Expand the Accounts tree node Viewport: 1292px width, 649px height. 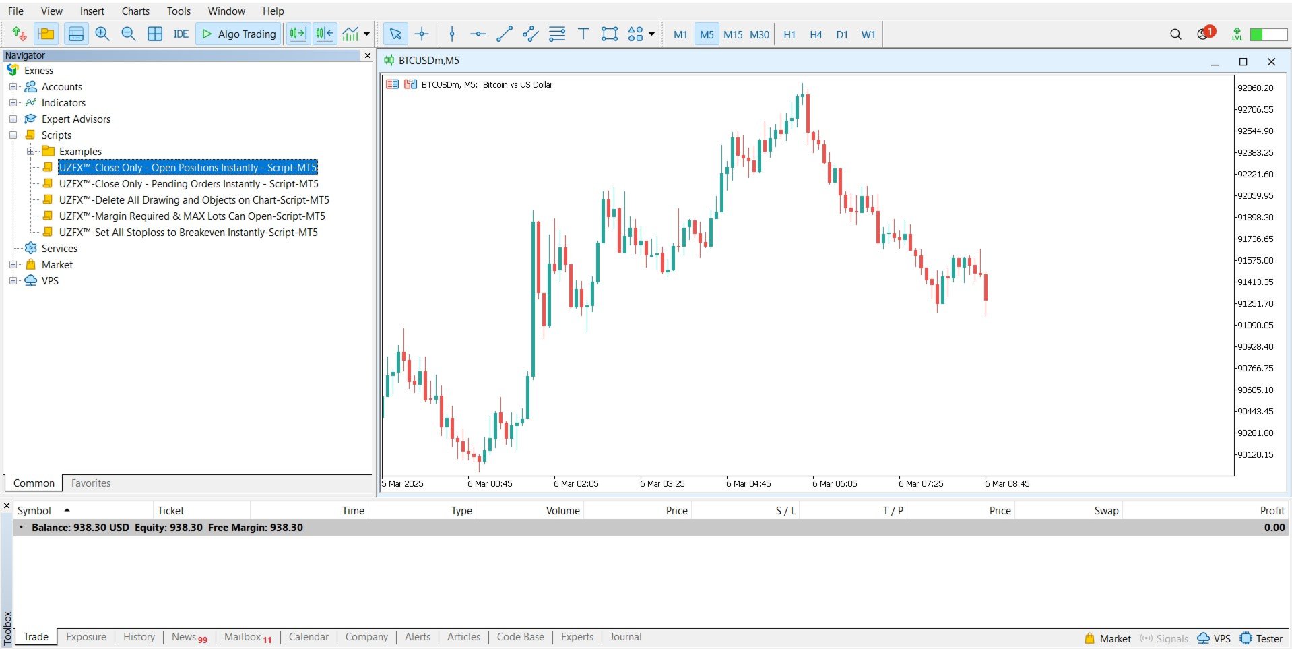pos(13,86)
